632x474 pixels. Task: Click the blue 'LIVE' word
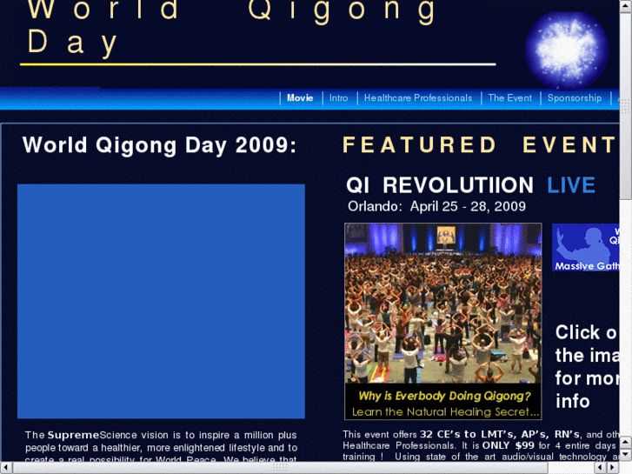tap(571, 185)
